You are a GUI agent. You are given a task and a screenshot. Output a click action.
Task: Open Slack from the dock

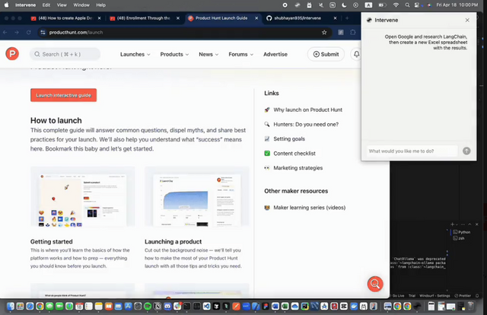pos(177,307)
